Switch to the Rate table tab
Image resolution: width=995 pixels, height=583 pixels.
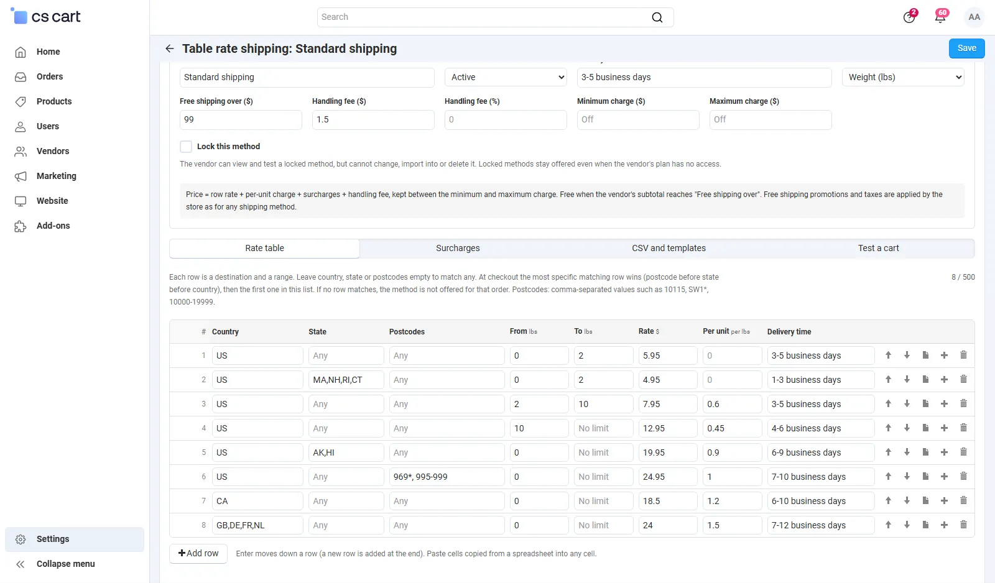pyautogui.click(x=264, y=248)
